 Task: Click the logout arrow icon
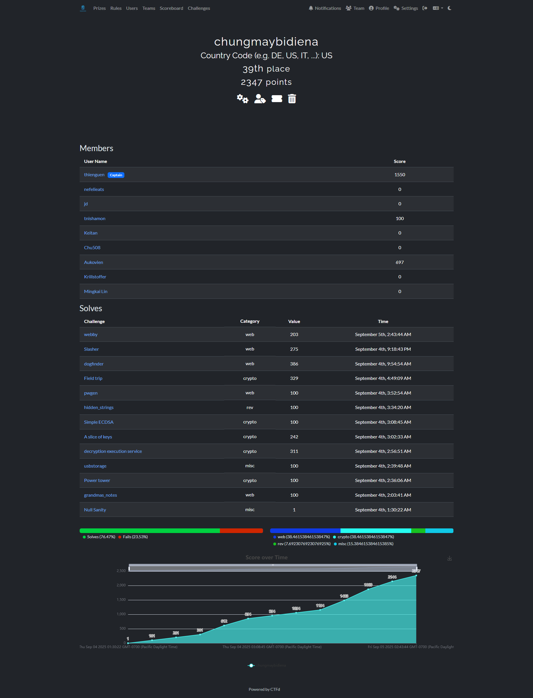click(425, 8)
